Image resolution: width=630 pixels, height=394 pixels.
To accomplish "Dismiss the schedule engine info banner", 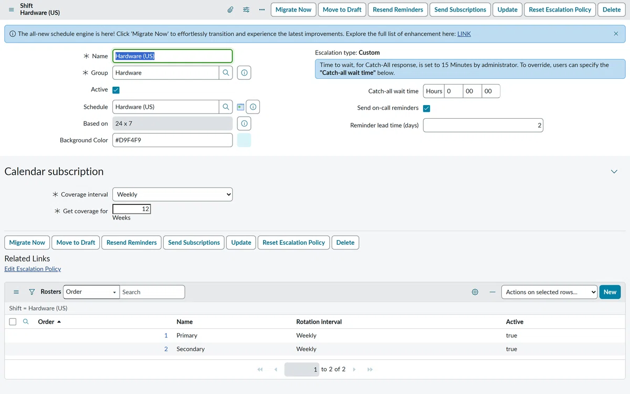I will click(x=616, y=34).
